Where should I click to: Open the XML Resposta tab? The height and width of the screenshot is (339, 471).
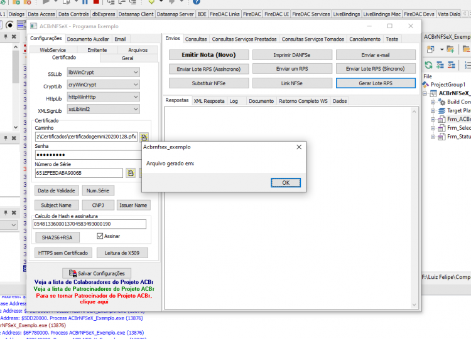(209, 101)
